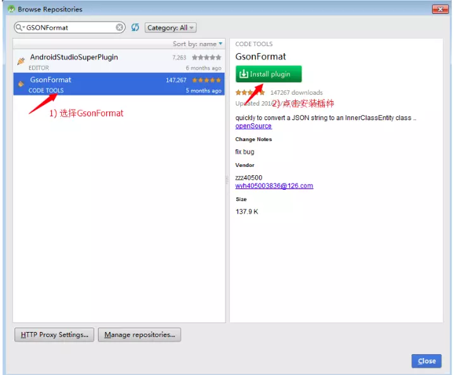Click the '6 months ago' text
Image resolution: width=453 pixels, height=375 pixels.
(x=203, y=68)
